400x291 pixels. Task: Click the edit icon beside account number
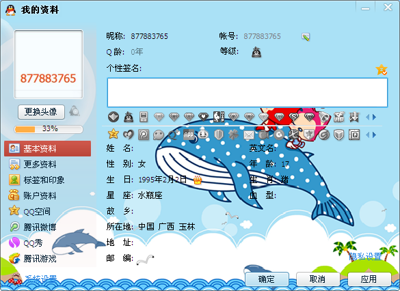(x=306, y=37)
